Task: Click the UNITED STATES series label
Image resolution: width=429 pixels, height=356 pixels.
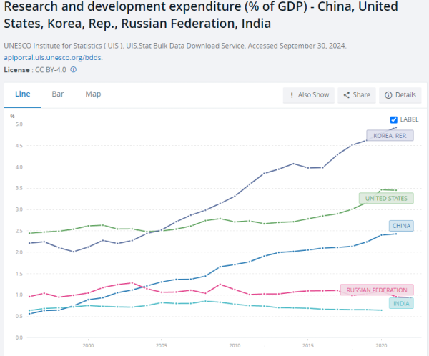Action: click(x=385, y=198)
